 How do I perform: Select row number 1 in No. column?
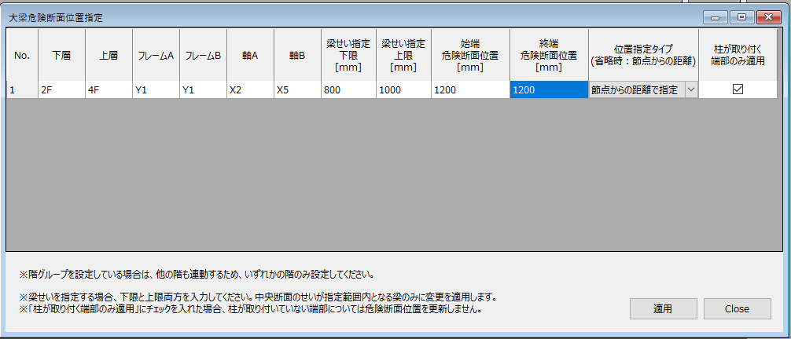pos(22,90)
